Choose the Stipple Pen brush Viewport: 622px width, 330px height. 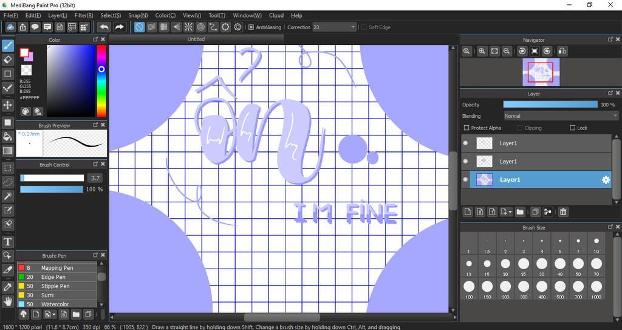[x=57, y=286]
